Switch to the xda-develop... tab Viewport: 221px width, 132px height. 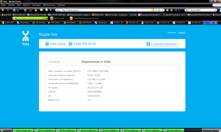[39, 23]
